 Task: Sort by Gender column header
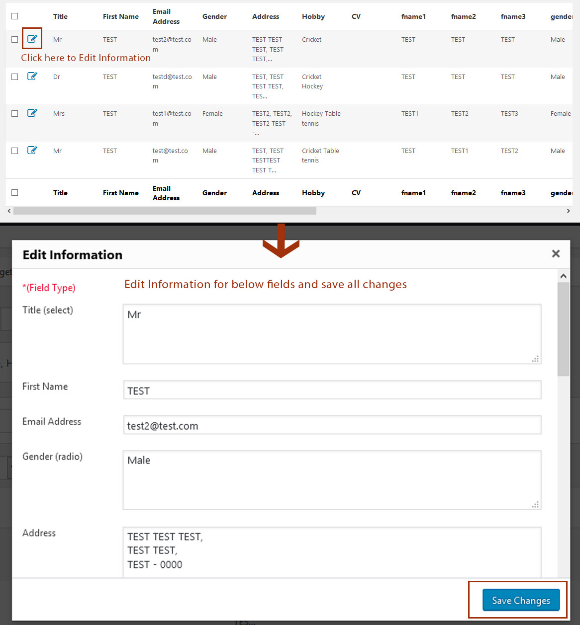tap(214, 16)
